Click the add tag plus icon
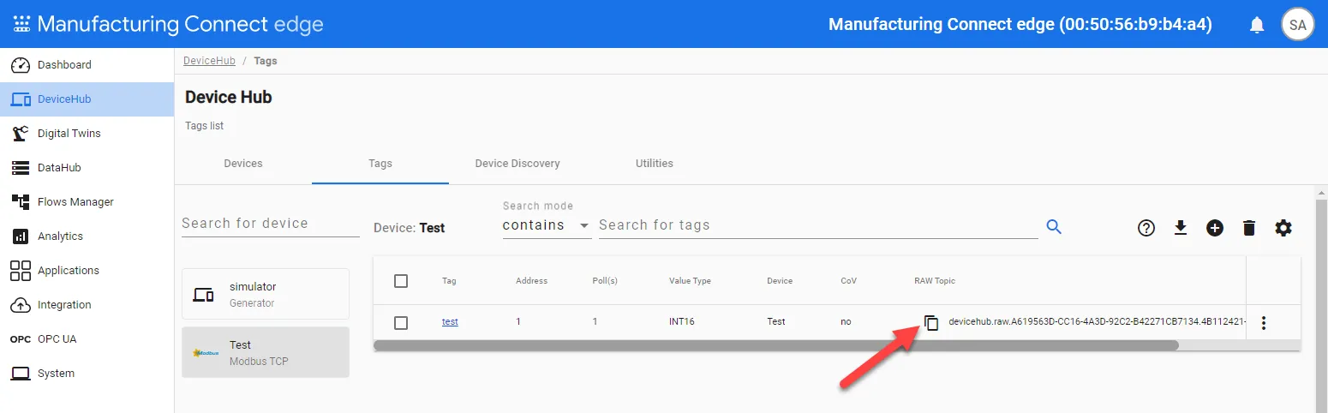This screenshot has width=1328, height=413. coord(1215,228)
